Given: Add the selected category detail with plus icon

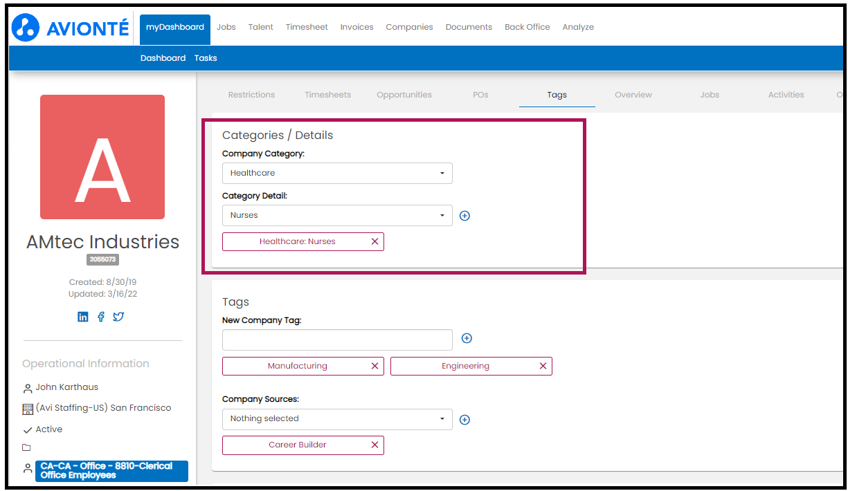Looking at the screenshot, I should 465,216.
